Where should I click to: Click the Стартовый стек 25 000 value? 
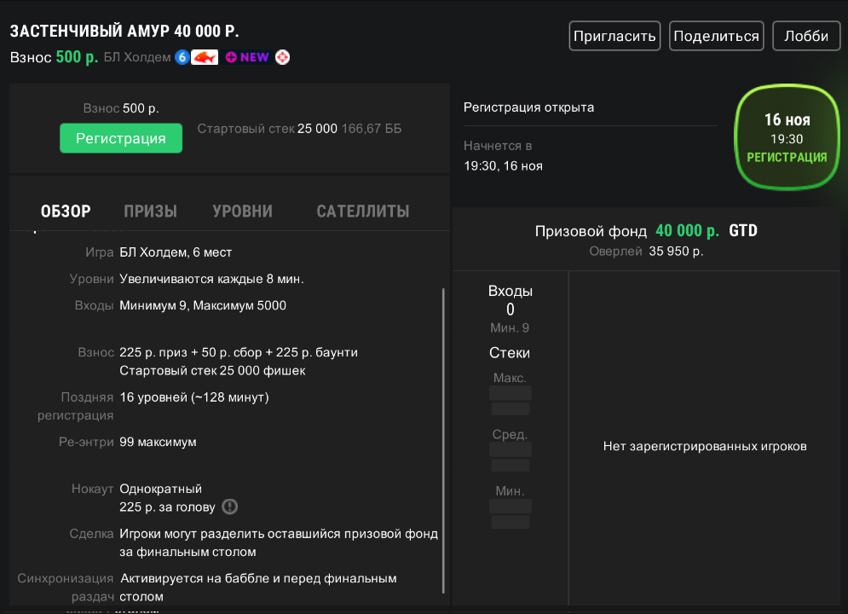coord(317,129)
